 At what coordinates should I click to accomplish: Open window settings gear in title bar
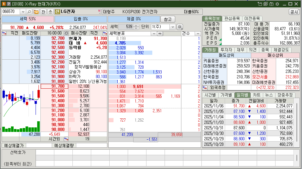click(x=277, y=4)
